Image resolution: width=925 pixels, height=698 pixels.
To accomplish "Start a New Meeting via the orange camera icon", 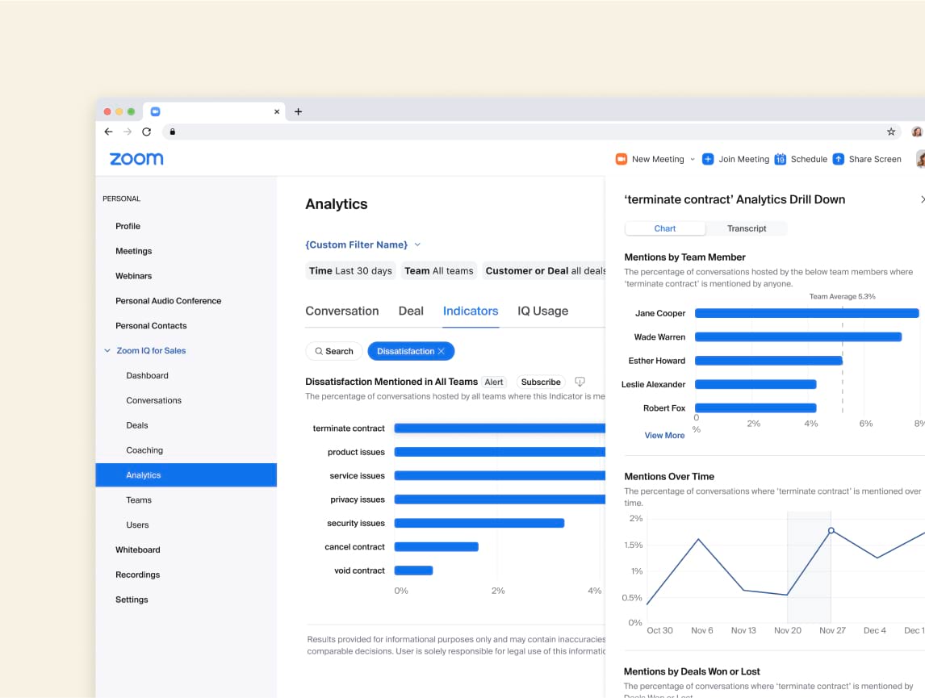I will (621, 159).
